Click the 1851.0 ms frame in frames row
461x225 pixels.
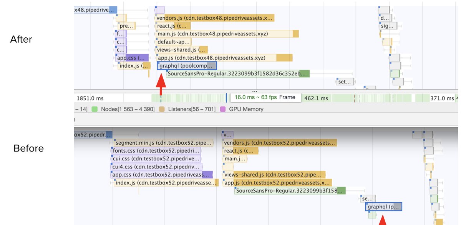[x=90, y=98]
